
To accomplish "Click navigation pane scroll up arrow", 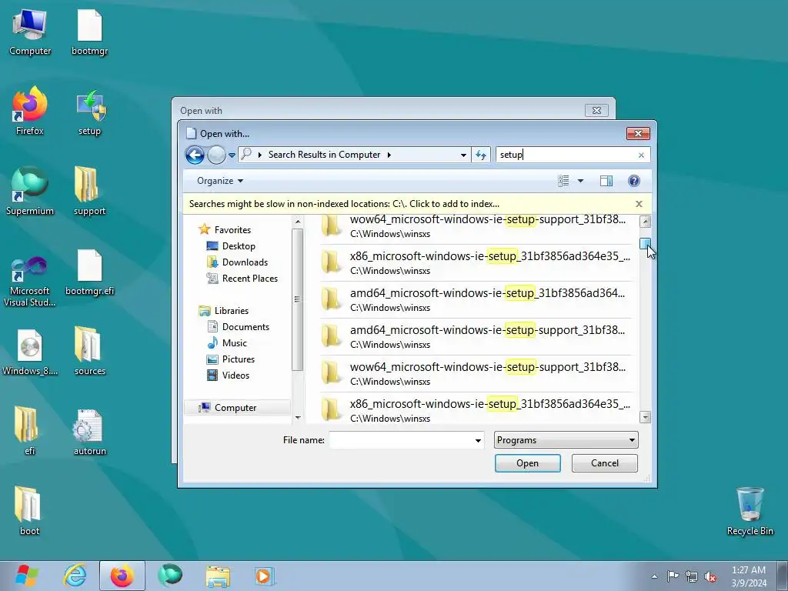I will tap(298, 221).
